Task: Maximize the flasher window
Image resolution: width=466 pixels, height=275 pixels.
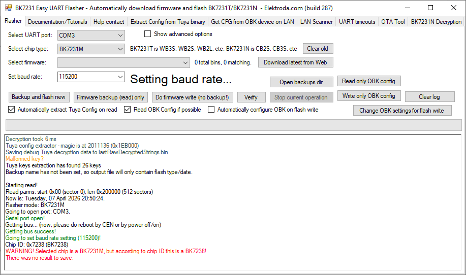Action: (x=430, y=8)
